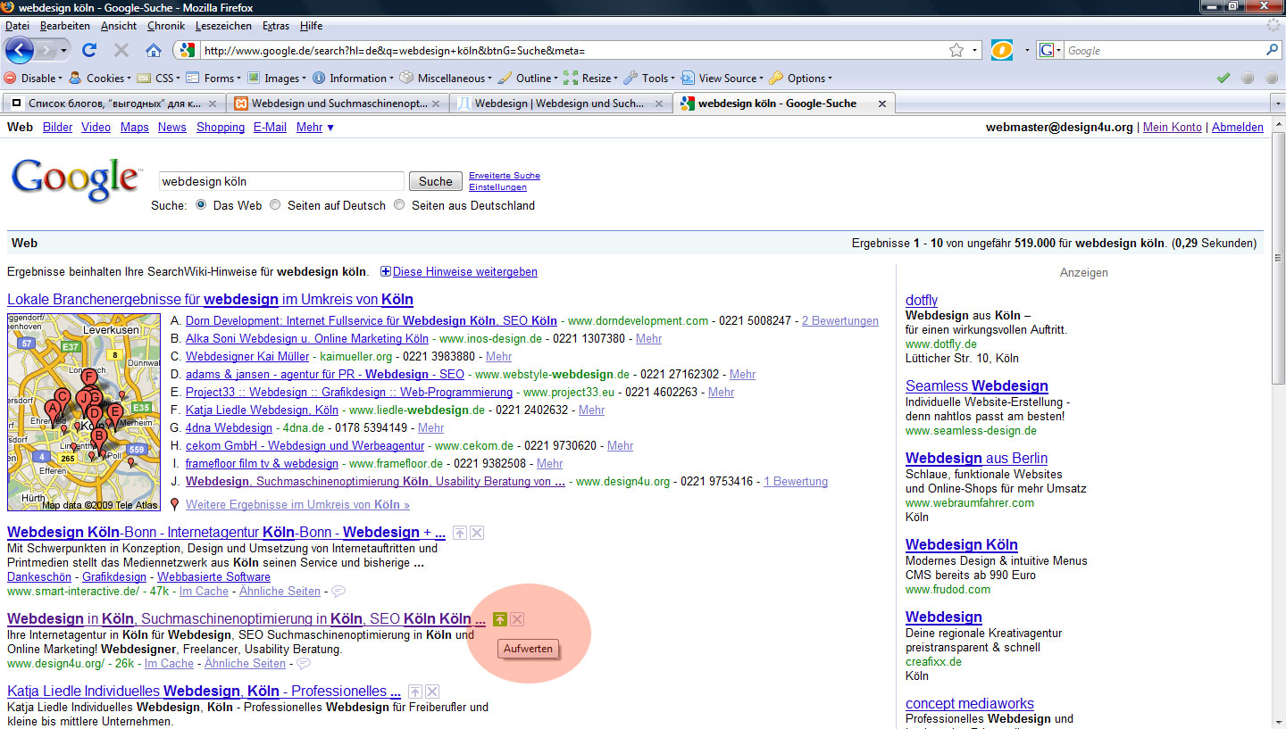Promote the design4u.org result with Aufwerten arrow
1286x729 pixels.
pyautogui.click(x=500, y=619)
